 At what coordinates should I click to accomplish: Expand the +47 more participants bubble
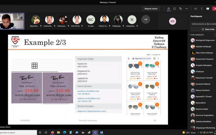[146, 19]
